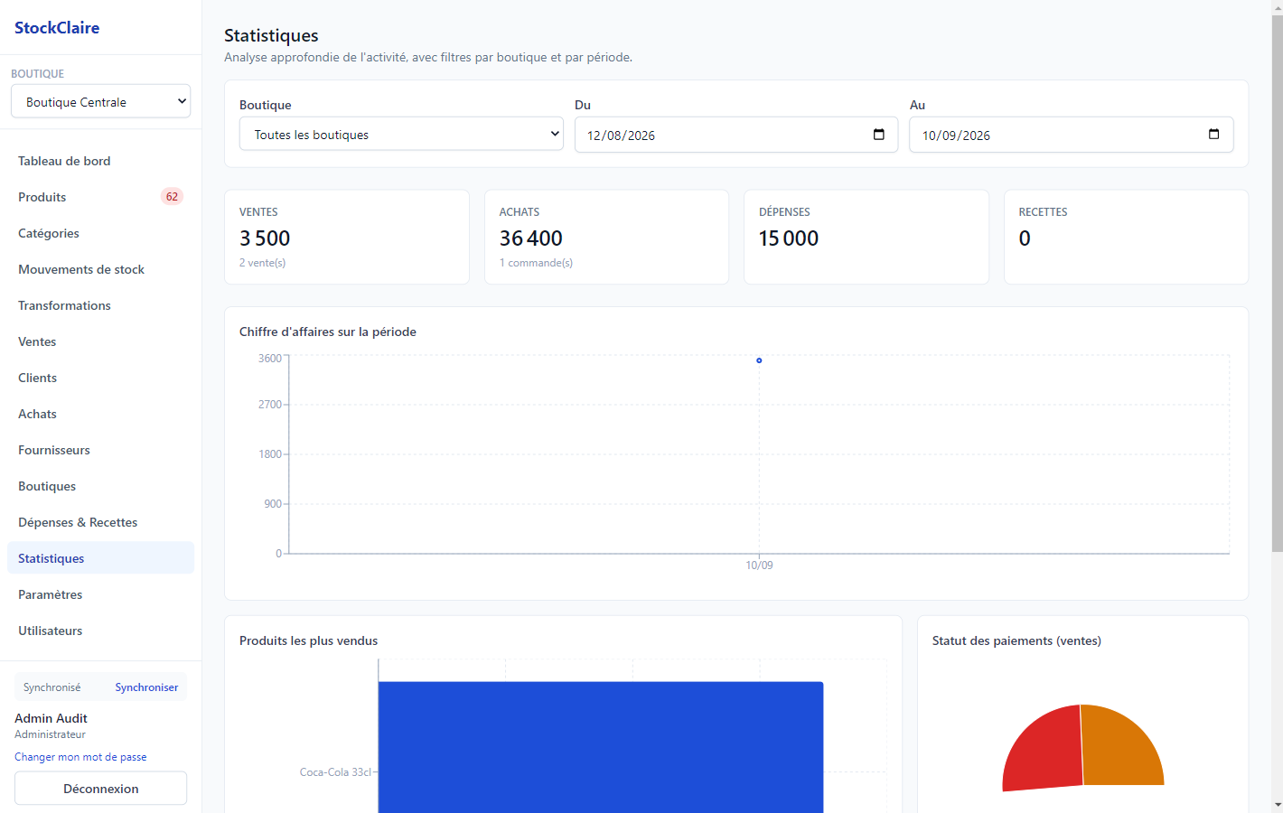This screenshot has height=813, width=1283.
Task: Open the calendar picker for the Au date
Action: click(x=1213, y=135)
